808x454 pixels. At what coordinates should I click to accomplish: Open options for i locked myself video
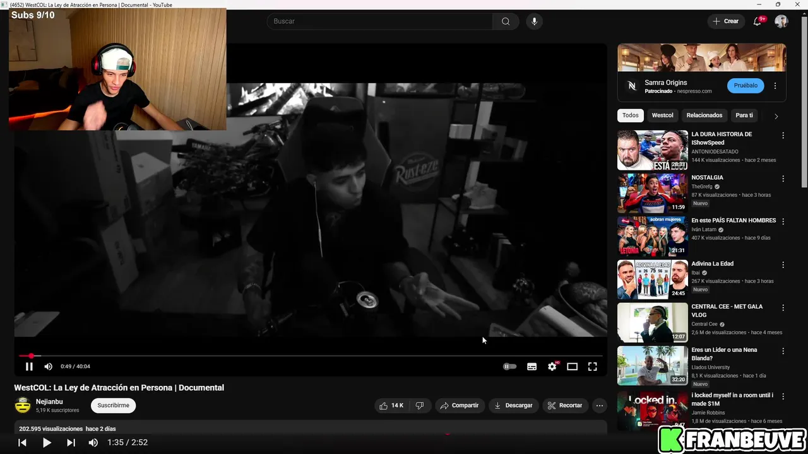pyautogui.click(x=783, y=397)
